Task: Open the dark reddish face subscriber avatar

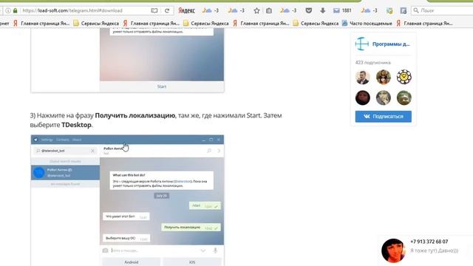Action: [x=362, y=98]
